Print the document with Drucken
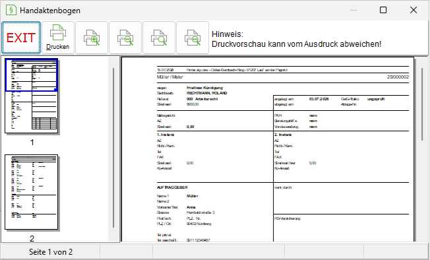The image size is (430, 260). [58, 38]
